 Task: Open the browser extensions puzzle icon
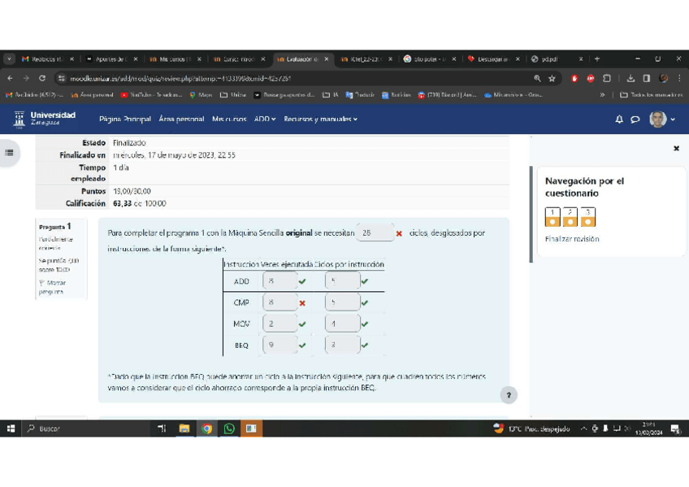pyautogui.click(x=607, y=79)
